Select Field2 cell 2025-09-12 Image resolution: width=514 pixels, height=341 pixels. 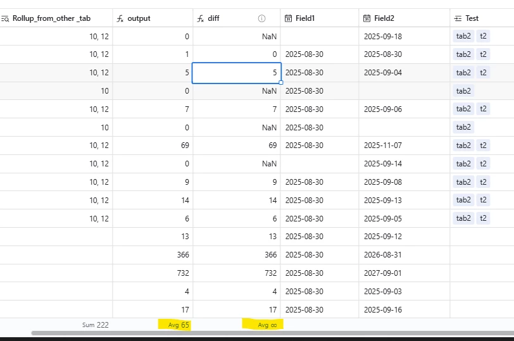coord(404,237)
